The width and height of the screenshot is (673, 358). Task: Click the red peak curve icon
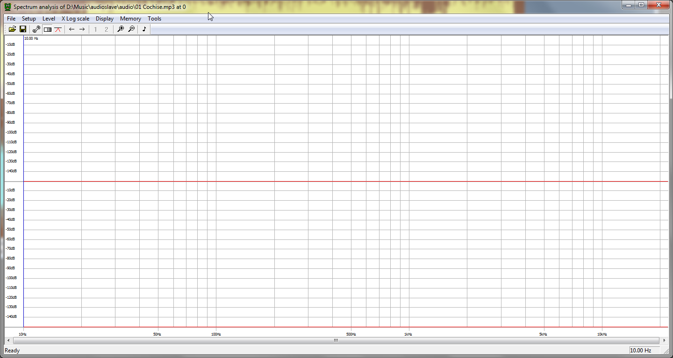pos(57,29)
